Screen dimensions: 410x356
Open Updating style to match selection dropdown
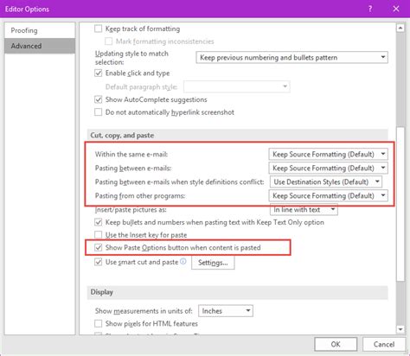pyautogui.click(x=291, y=57)
